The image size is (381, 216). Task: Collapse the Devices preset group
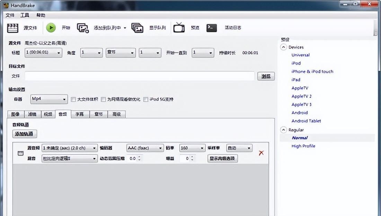coord(283,47)
